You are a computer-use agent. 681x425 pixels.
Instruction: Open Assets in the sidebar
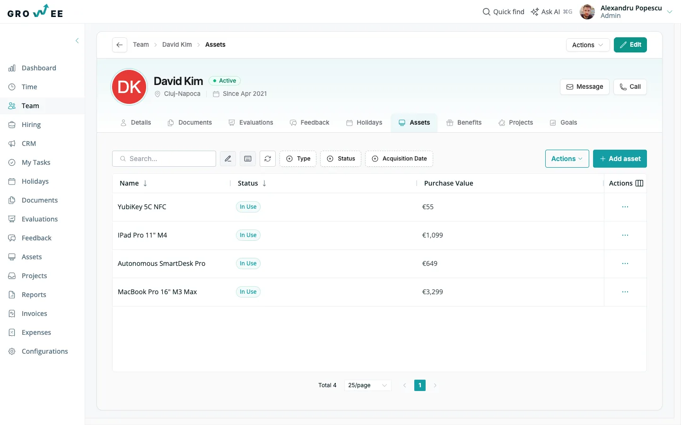(42, 257)
